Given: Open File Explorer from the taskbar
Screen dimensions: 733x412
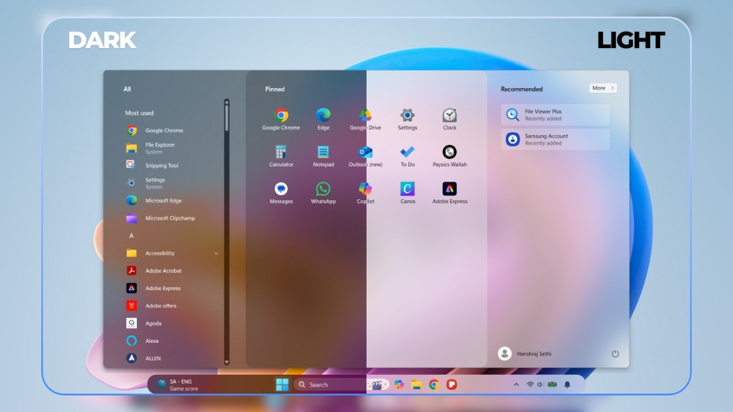Looking at the screenshot, I should 416,385.
